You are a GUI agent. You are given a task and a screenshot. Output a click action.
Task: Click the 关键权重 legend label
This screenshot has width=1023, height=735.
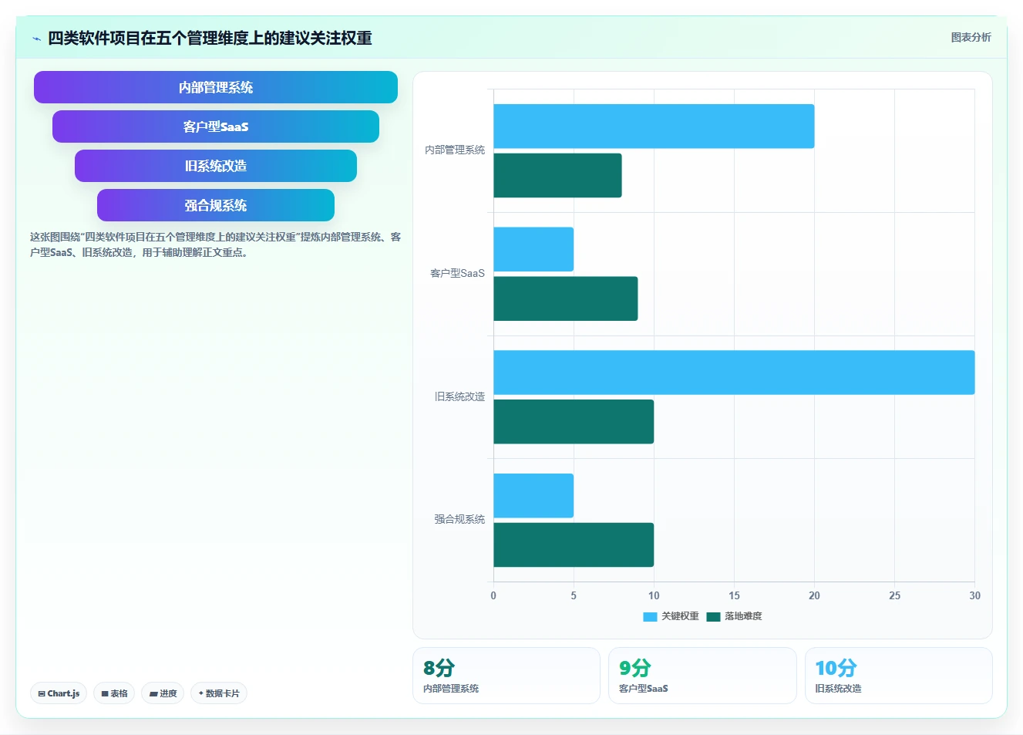tap(680, 616)
